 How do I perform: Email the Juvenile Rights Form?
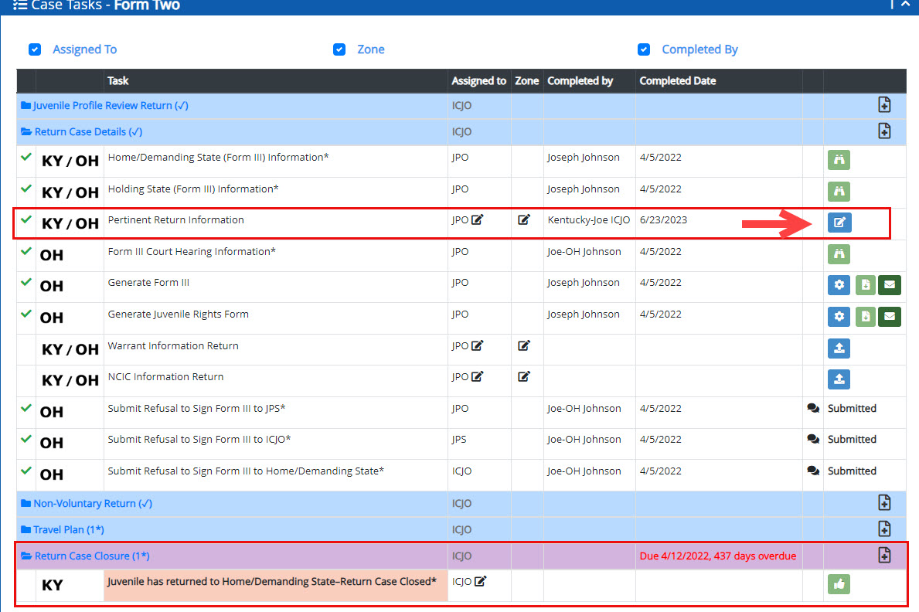889,317
